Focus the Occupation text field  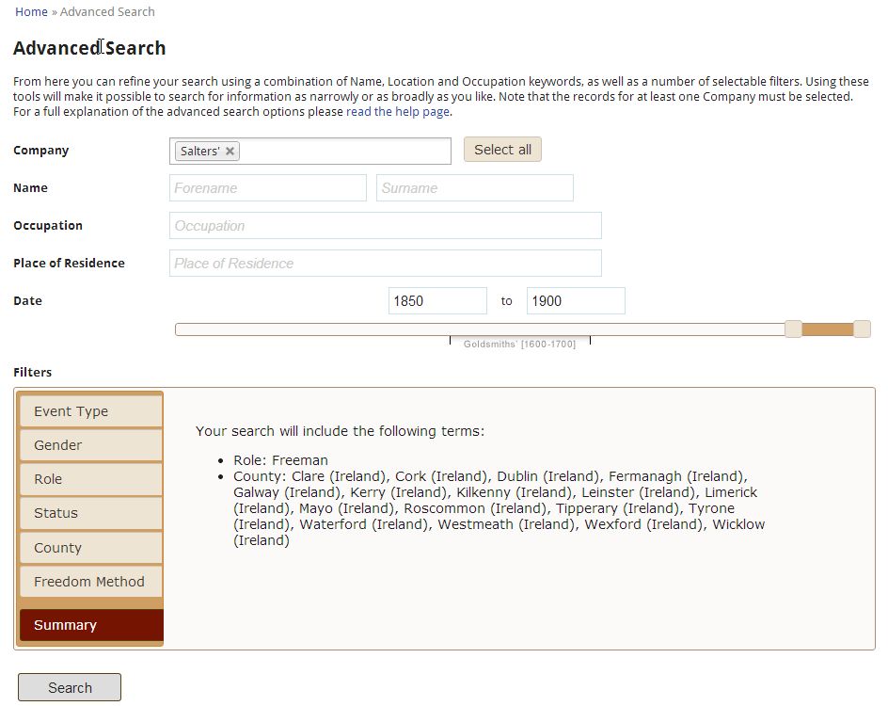(x=385, y=226)
